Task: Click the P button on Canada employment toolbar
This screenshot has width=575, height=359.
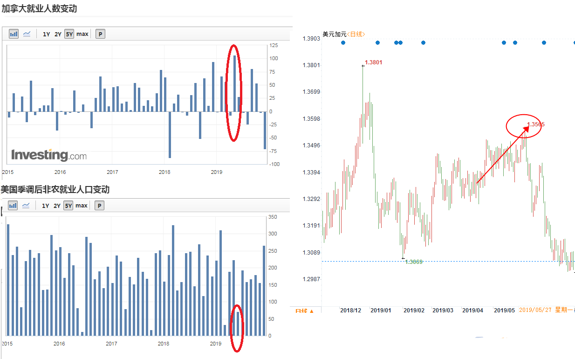Action: pyautogui.click(x=100, y=34)
